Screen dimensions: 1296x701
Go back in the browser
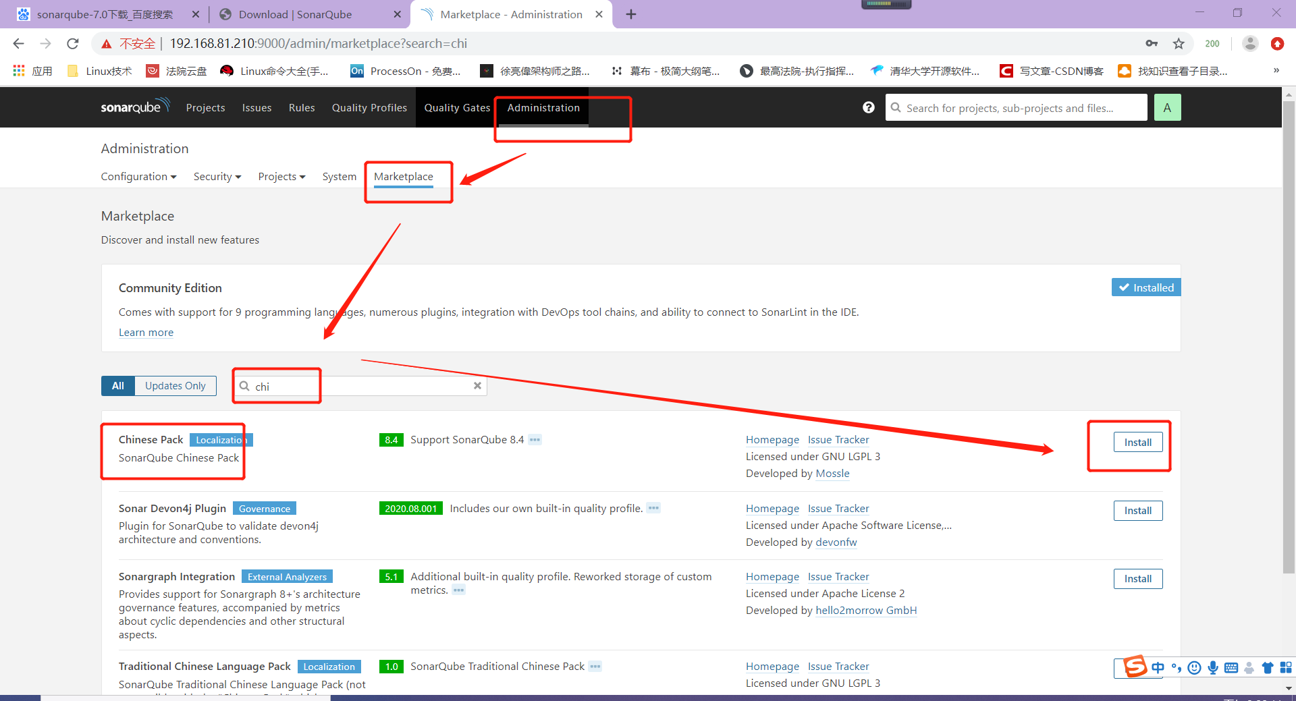pyautogui.click(x=18, y=44)
